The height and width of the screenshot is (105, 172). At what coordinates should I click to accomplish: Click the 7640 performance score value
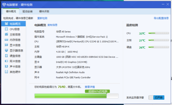62,87
